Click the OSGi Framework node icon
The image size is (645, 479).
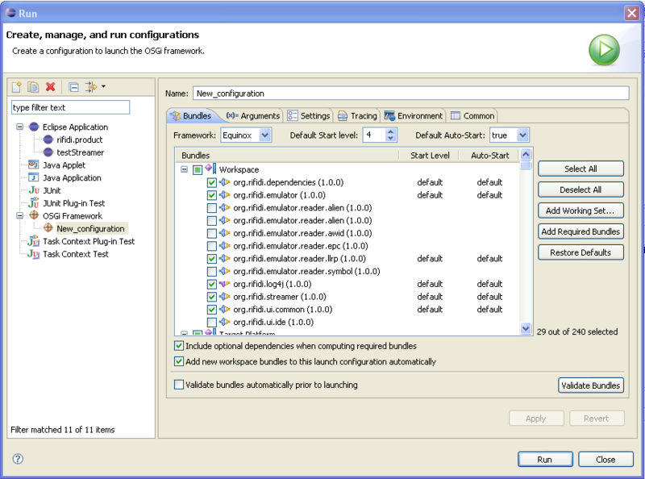click(x=34, y=215)
